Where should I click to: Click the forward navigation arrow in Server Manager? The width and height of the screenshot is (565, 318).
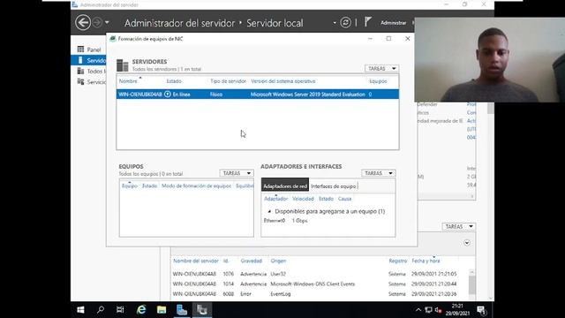point(97,22)
